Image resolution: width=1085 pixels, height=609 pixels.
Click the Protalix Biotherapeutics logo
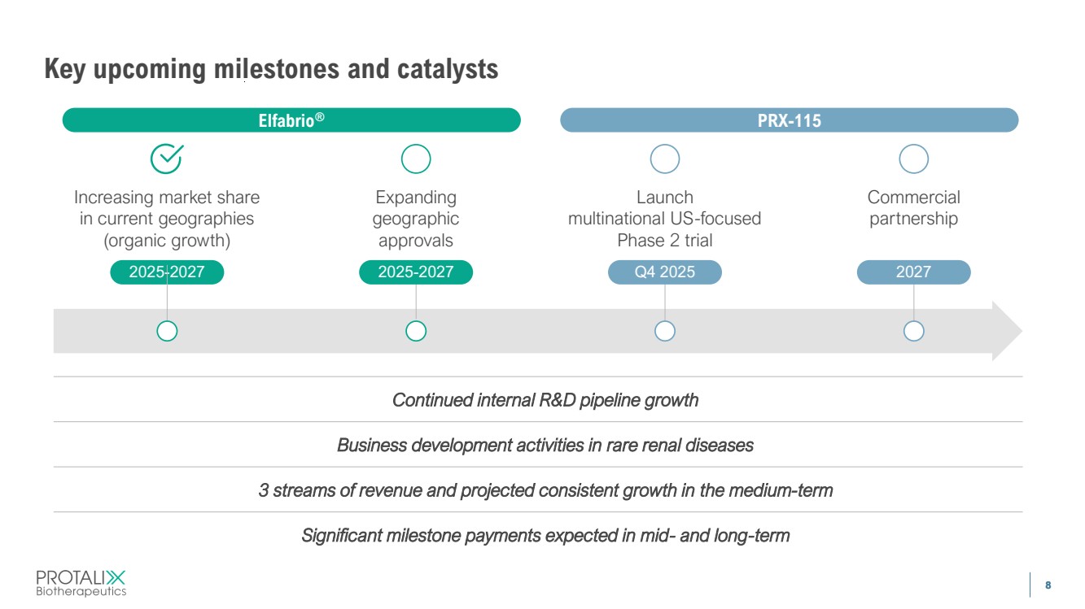81,583
